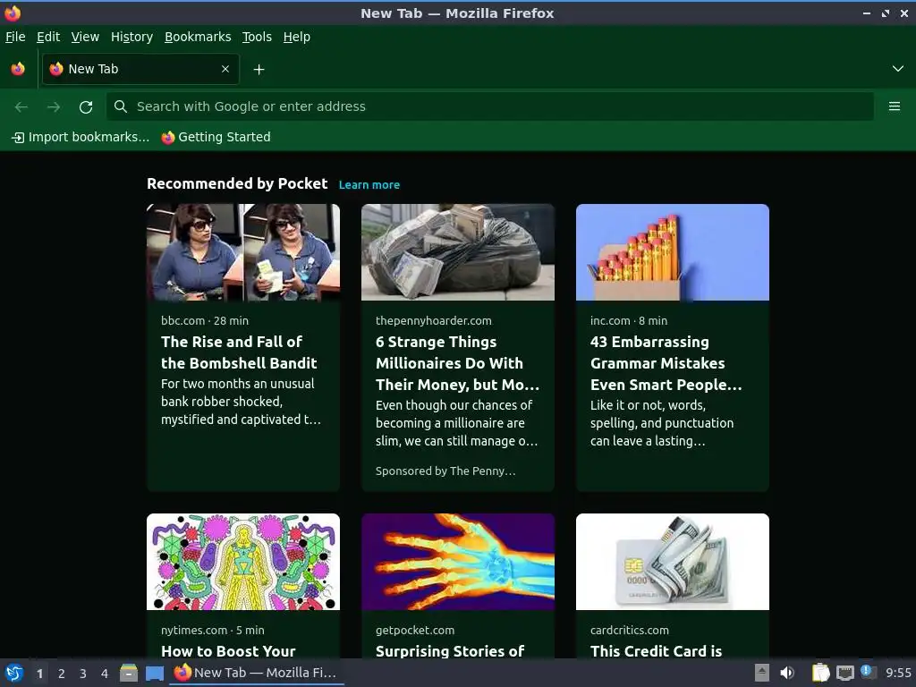Open 43 Embarrassing Grammar Mistakes headline

pos(666,363)
